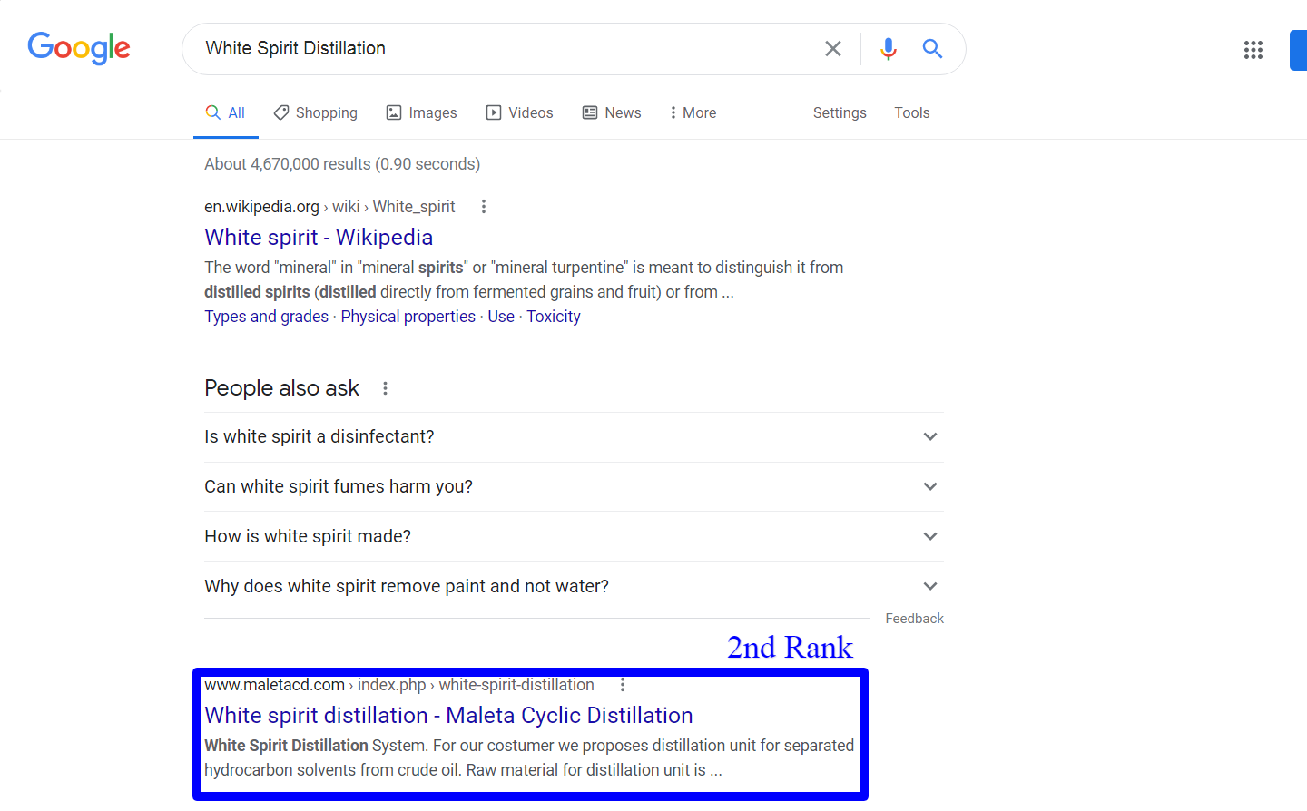Open the Google apps grid
The height and width of the screenshot is (811, 1307).
(x=1253, y=50)
